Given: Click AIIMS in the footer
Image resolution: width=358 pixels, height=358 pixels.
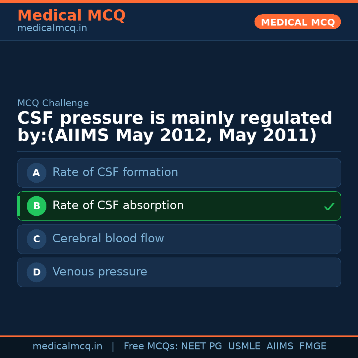Looking at the screenshot, I should (x=280, y=346).
